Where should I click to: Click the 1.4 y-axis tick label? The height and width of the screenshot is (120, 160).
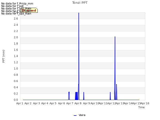(16, 56)
